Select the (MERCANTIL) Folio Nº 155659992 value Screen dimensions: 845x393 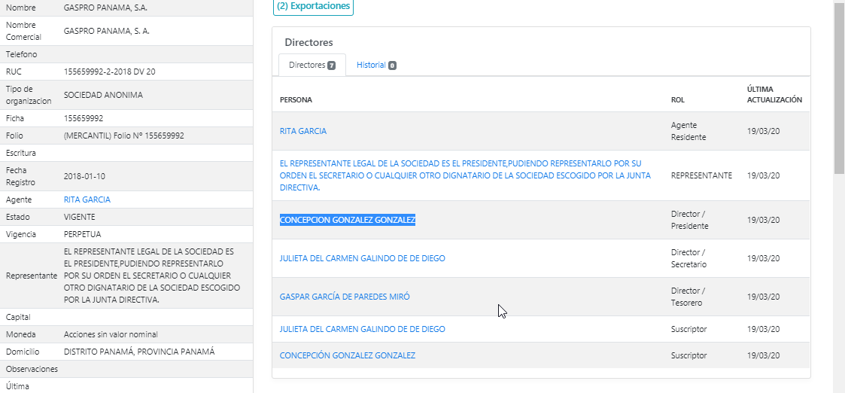[123, 136]
